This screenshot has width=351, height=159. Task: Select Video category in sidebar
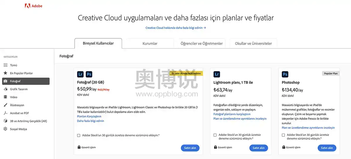pyautogui.click(x=14, y=97)
